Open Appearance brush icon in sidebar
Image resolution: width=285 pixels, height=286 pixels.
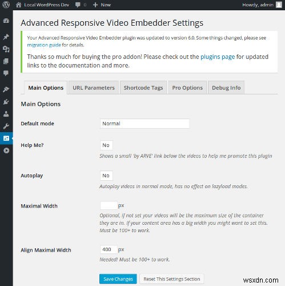[6, 89]
